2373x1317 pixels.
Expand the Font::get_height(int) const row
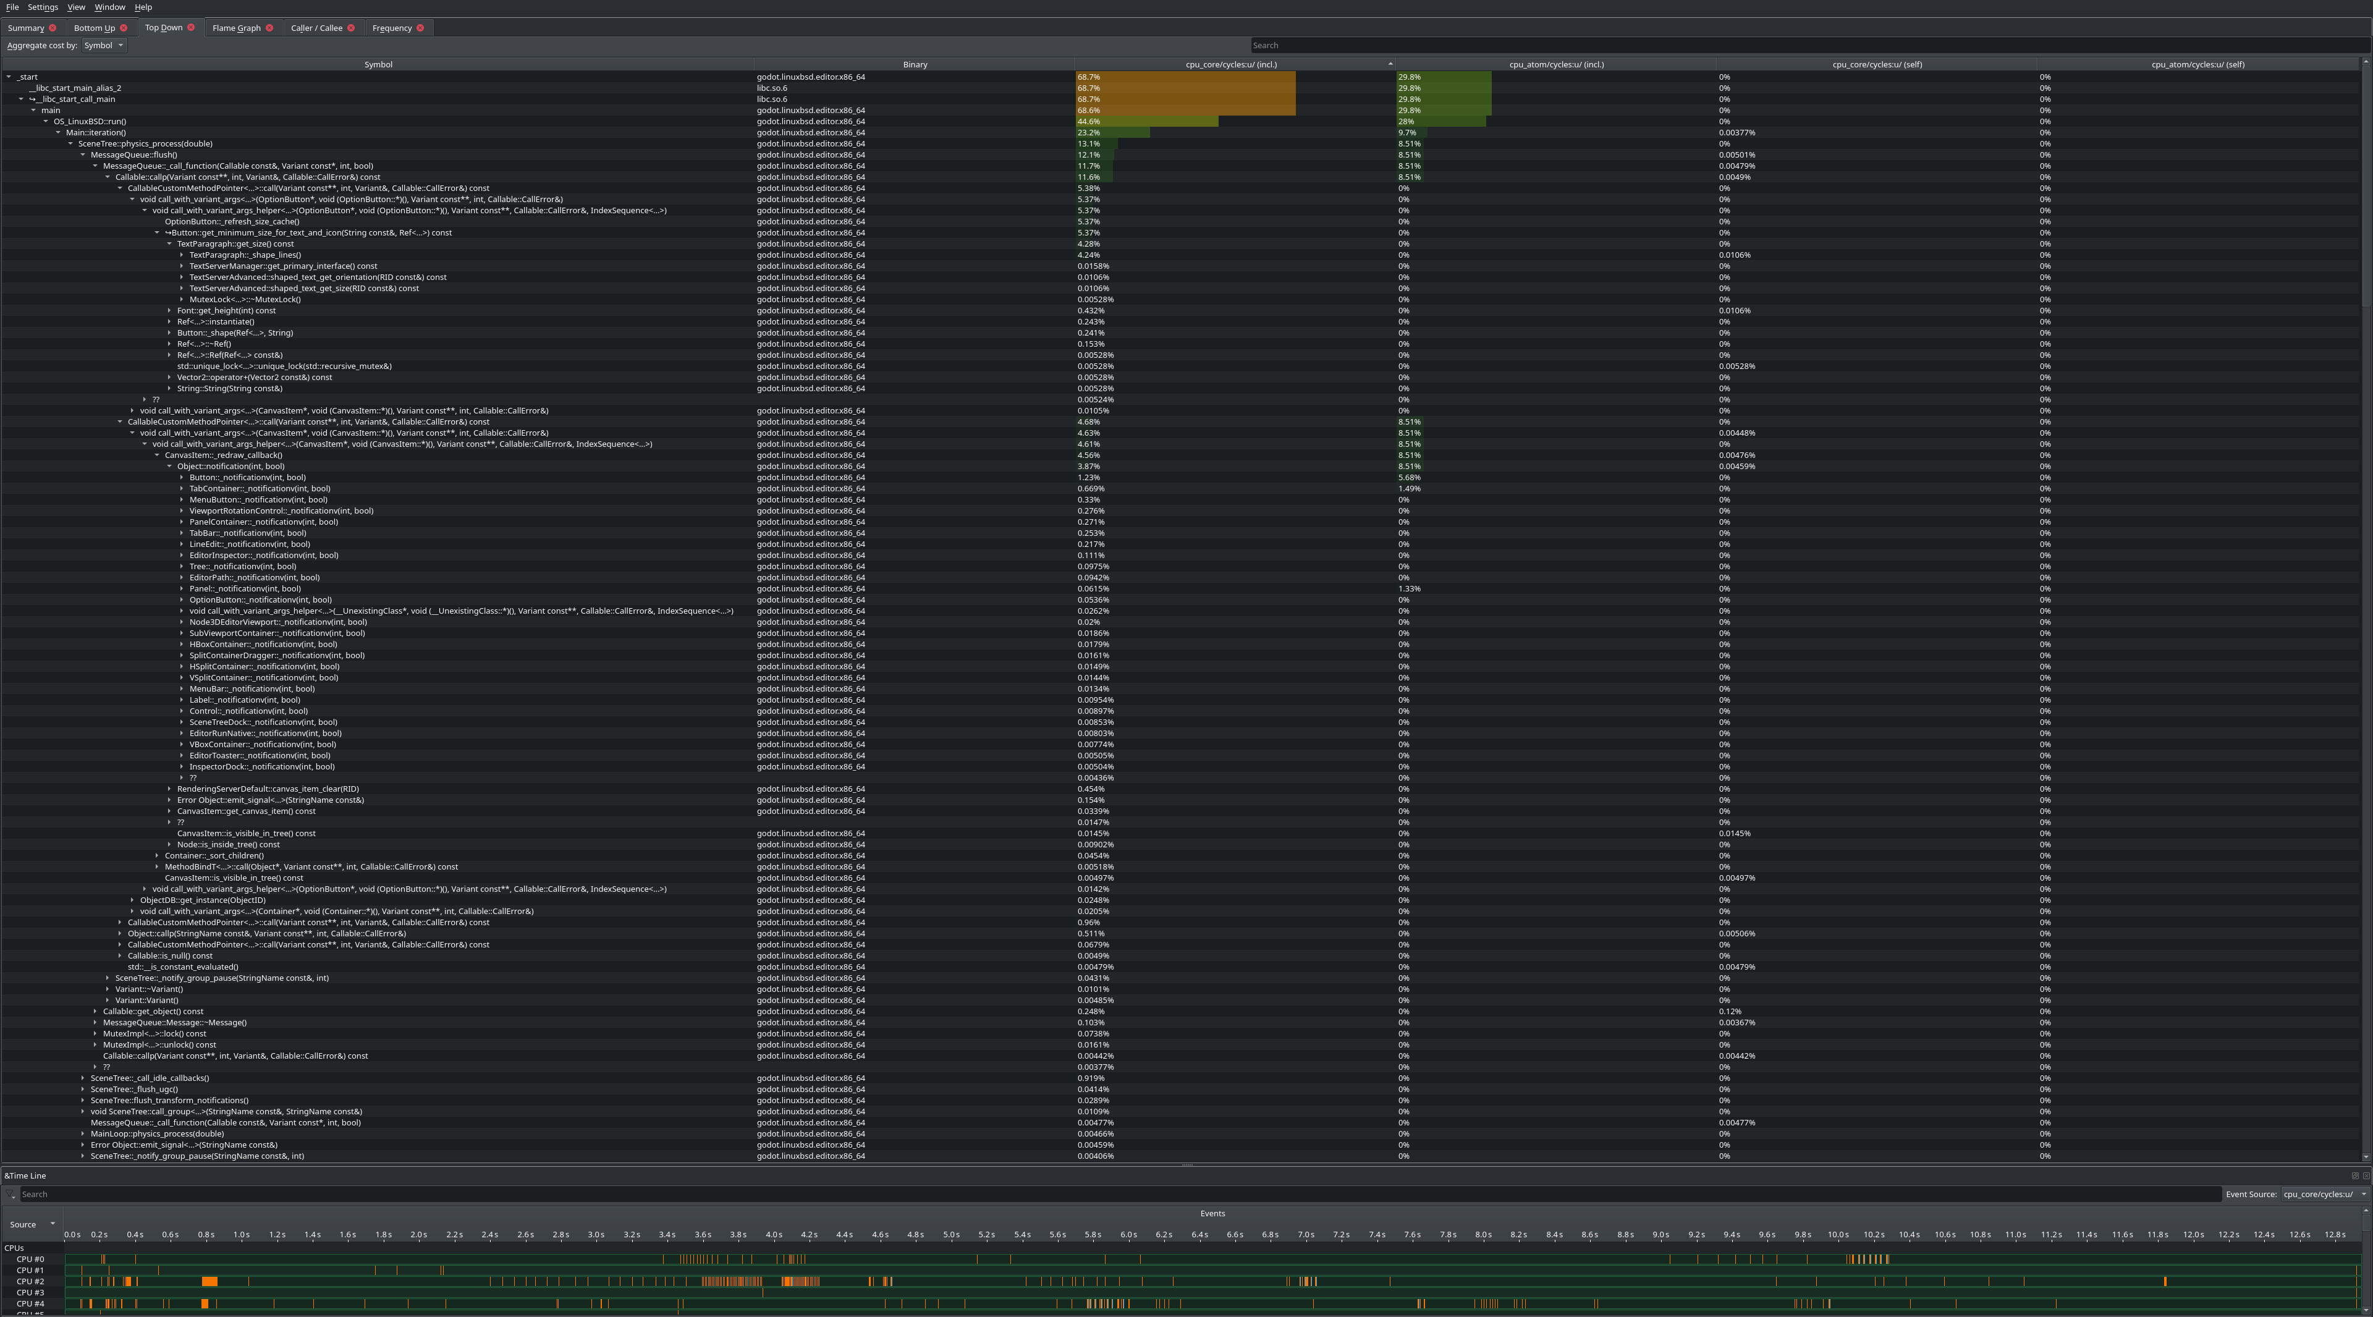click(x=169, y=310)
